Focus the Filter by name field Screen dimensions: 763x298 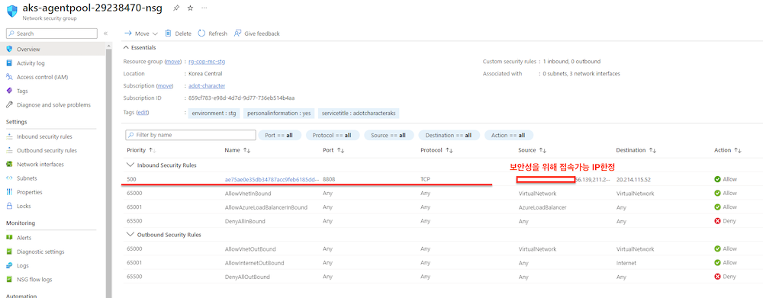tap(190, 135)
